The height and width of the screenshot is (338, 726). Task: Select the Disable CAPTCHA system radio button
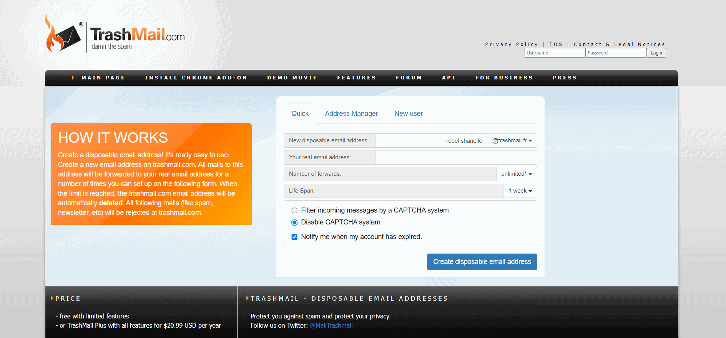coord(294,223)
